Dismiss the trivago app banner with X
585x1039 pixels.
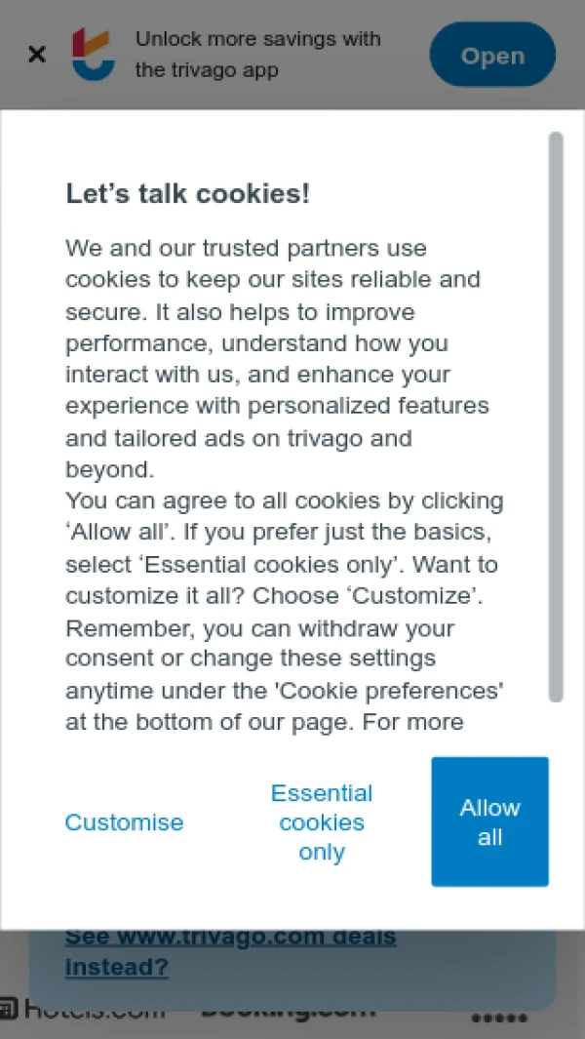pyautogui.click(x=37, y=55)
